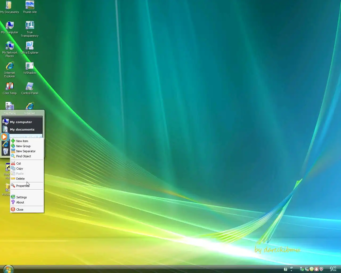Viewport: 341px width, 273px height.
Task: Launch the YzShadow desktop shortcut
Action: [x=30, y=68]
